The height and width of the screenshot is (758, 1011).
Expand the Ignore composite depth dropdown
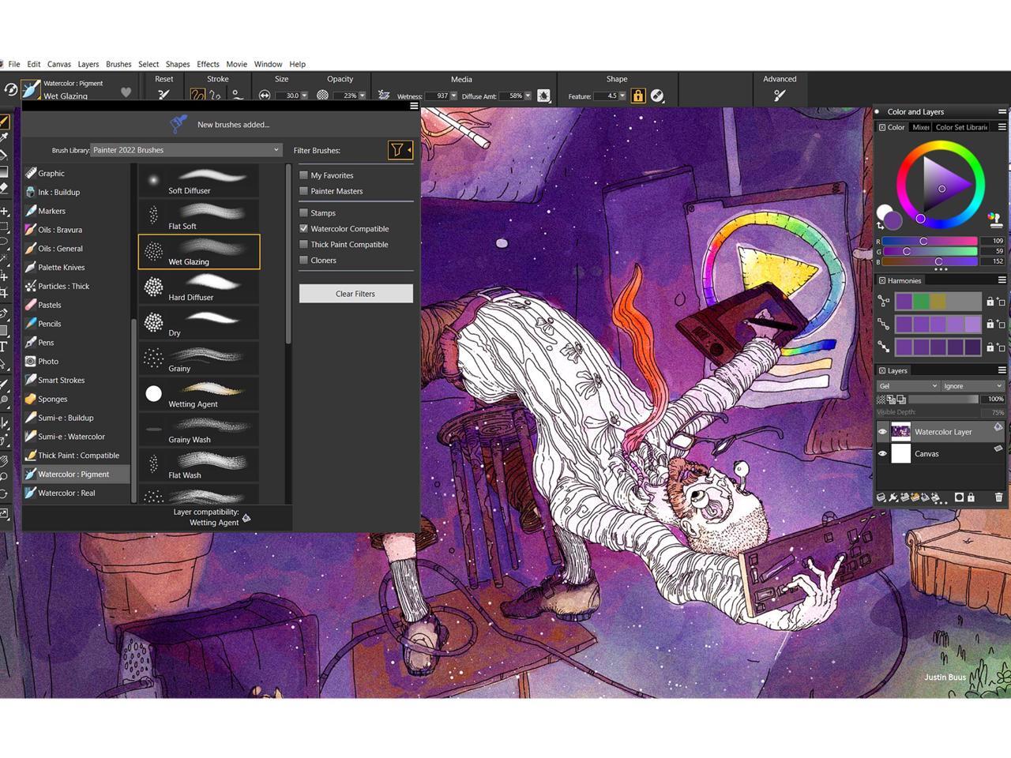click(x=972, y=386)
